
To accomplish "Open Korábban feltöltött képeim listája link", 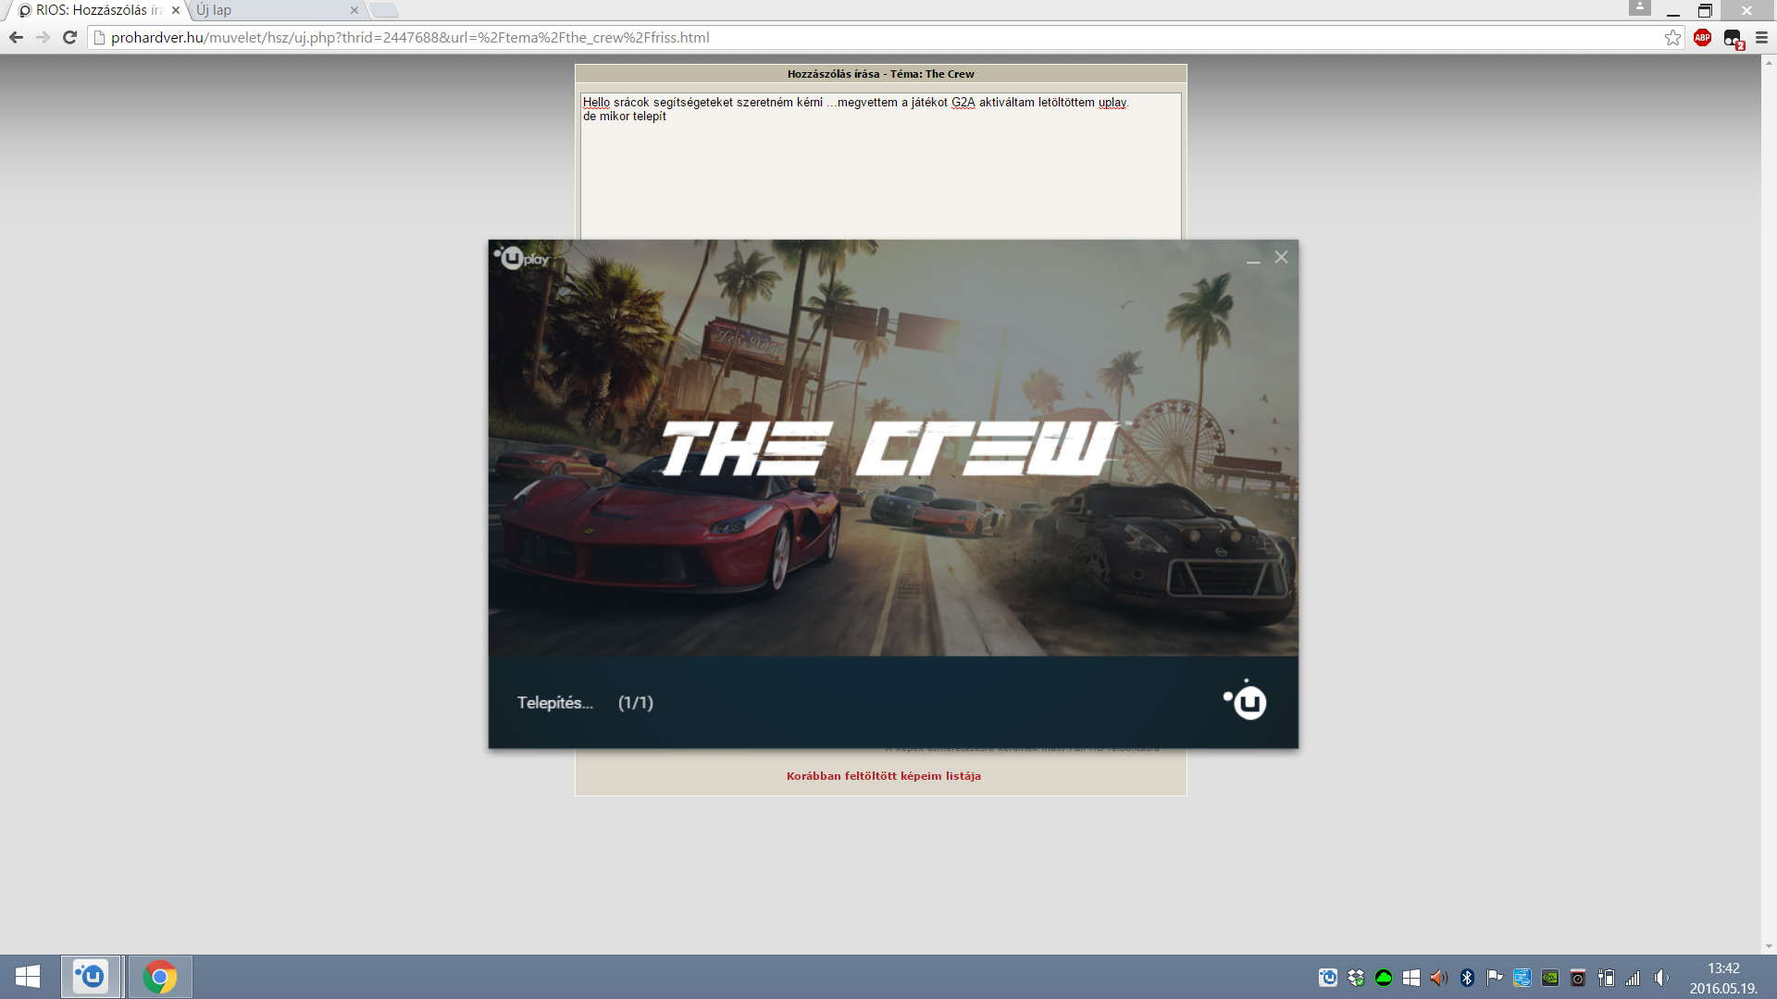I will [883, 776].
